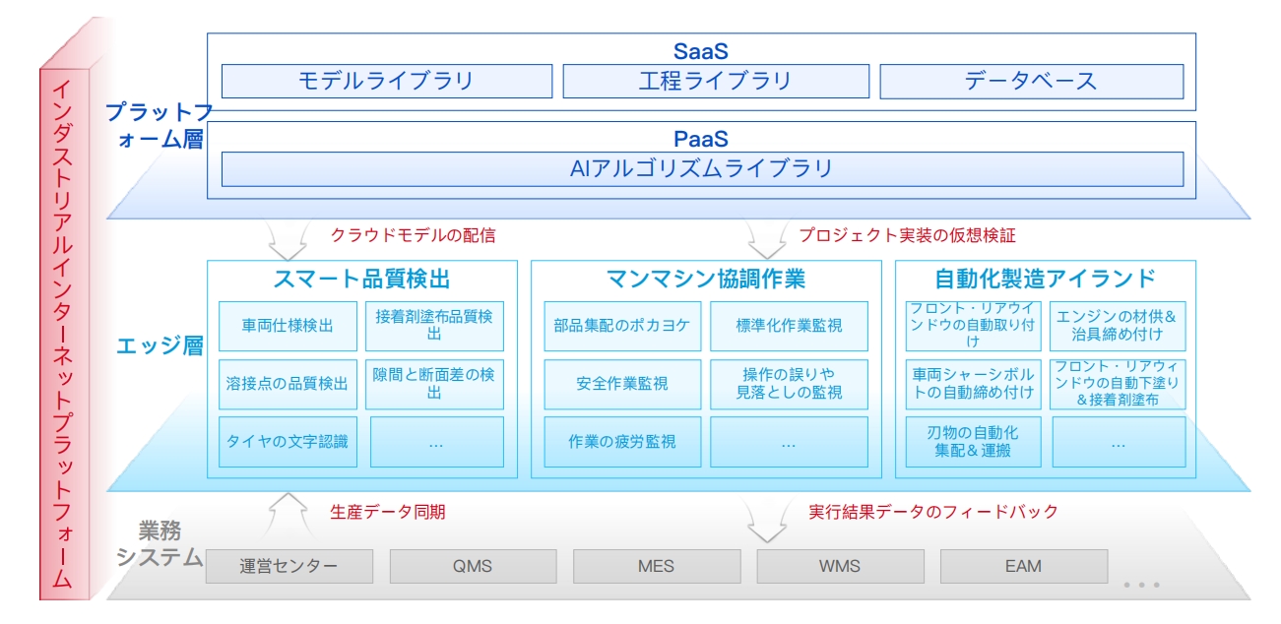Click the プロジェクト実装の仮想検証 caption
This screenshot has height=624, width=1281.
click(906, 236)
